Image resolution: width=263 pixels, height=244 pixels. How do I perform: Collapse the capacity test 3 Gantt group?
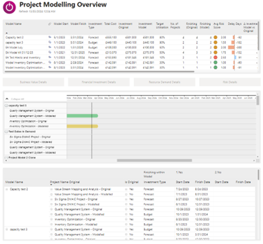[6, 106]
